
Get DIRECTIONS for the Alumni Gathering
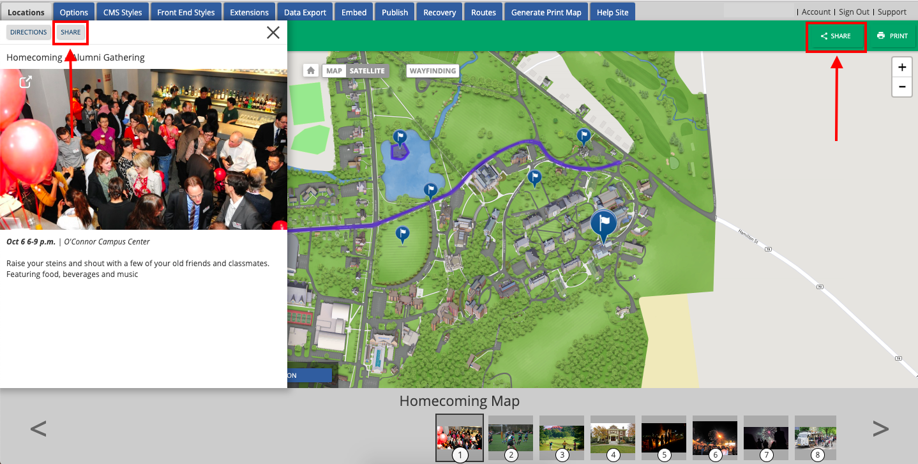coord(28,32)
